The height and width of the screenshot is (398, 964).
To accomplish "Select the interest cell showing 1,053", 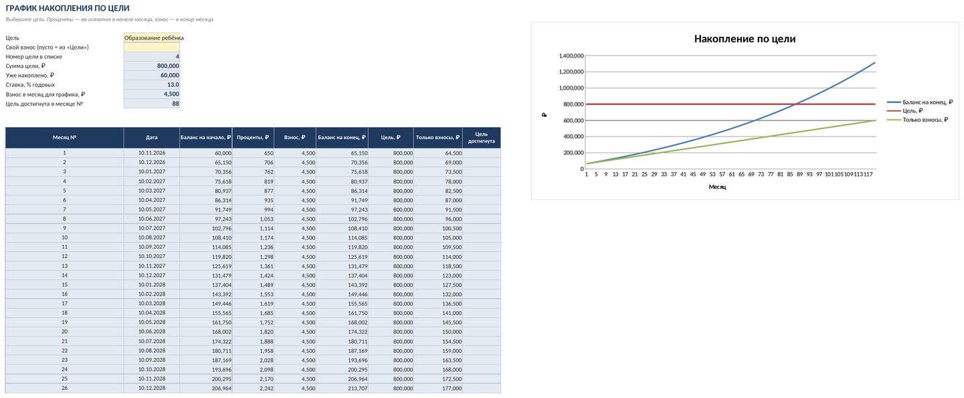I will tap(253, 219).
